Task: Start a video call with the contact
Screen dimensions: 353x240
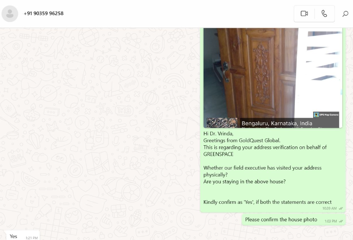Action: click(x=304, y=14)
